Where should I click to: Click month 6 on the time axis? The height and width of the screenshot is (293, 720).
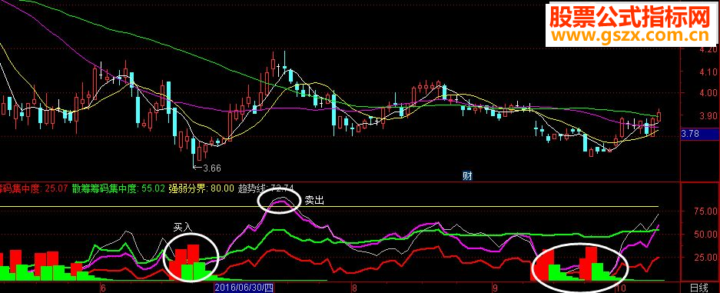click(103, 289)
